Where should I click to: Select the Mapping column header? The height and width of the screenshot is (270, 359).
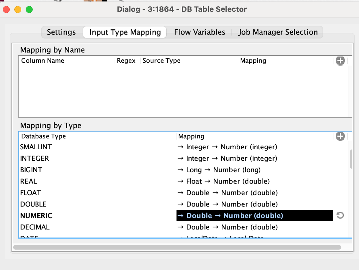click(x=253, y=61)
